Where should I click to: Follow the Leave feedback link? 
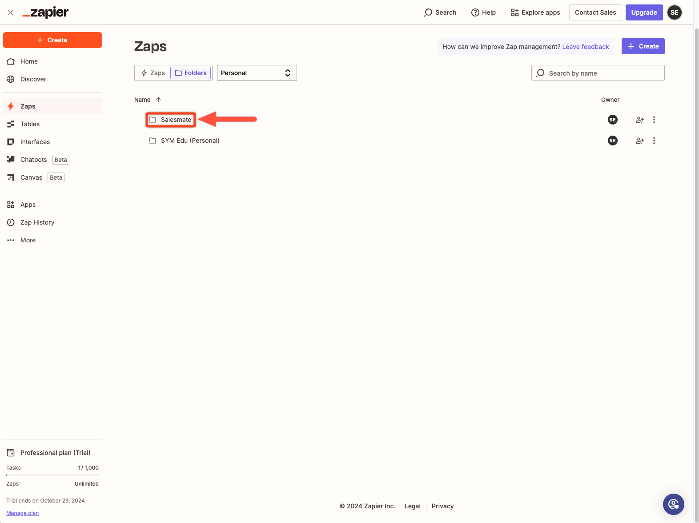(585, 47)
